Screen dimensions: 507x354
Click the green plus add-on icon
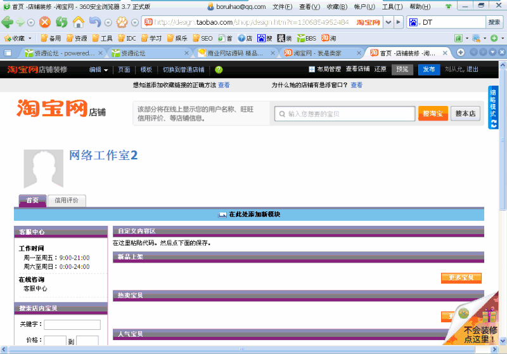494,38
